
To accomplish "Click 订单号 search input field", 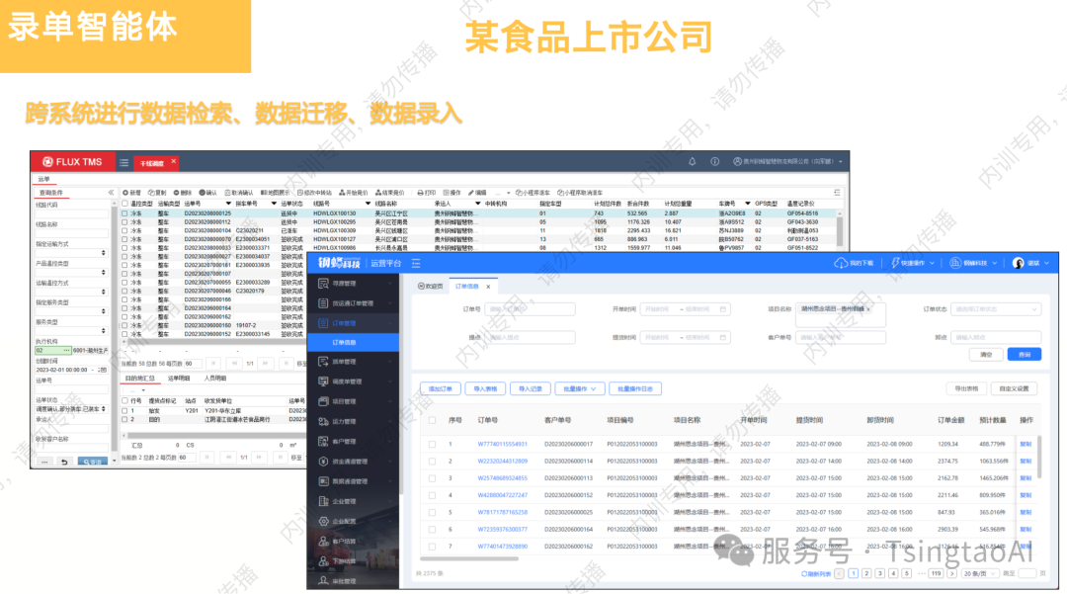I will tap(530, 309).
